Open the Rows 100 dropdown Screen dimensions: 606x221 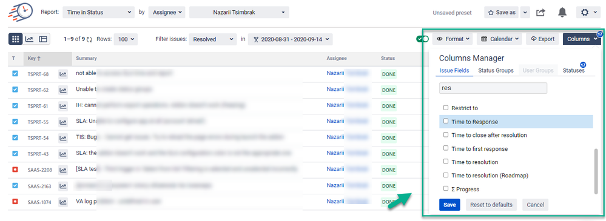point(126,39)
